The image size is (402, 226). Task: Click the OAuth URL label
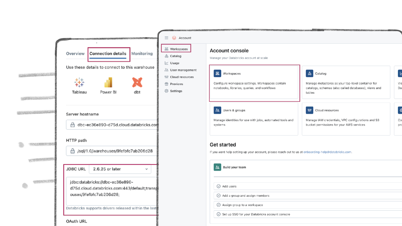[76, 221]
